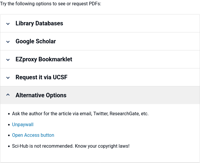Open the Unpaywall link

[23, 125]
